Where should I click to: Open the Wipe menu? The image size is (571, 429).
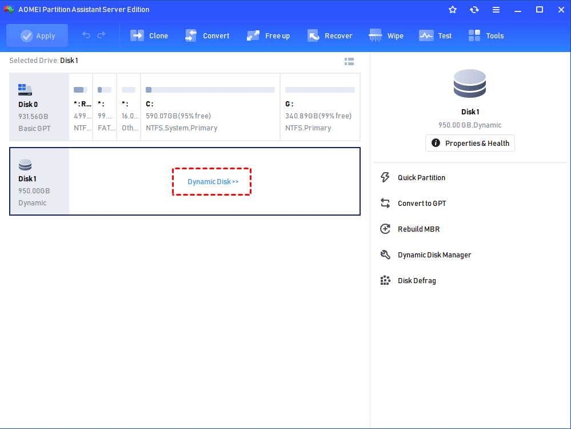pos(386,35)
